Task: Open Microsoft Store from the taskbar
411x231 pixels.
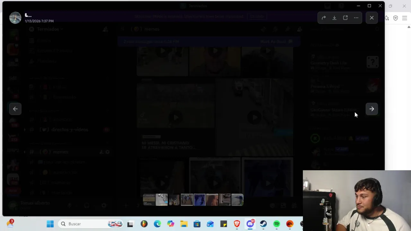Action: pyautogui.click(x=197, y=224)
